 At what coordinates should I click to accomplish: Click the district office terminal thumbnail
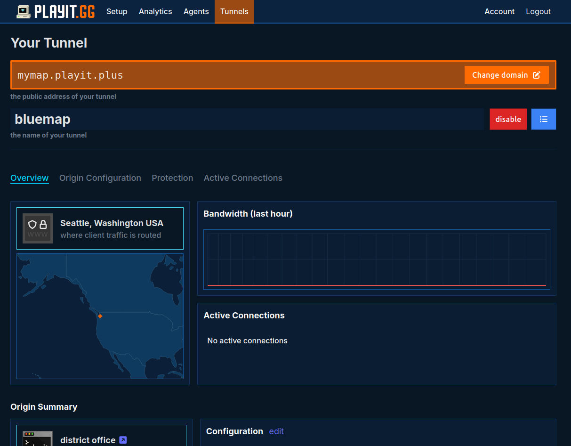pyautogui.click(x=38, y=438)
